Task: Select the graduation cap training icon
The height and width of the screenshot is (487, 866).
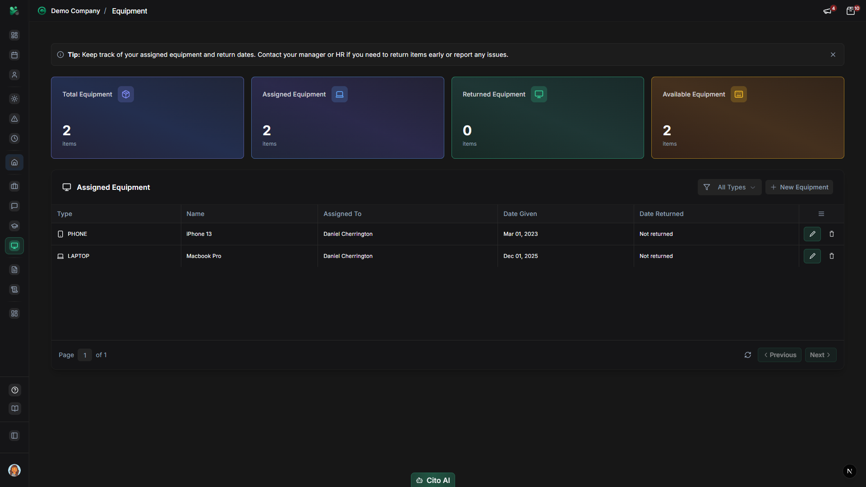Action: [14, 226]
